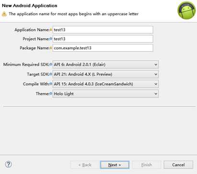Image resolution: width=197 pixels, height=174 pixels.
Task: Click the 'Compile With:' label
Action: pyautogui.click(x=36, y=84)
